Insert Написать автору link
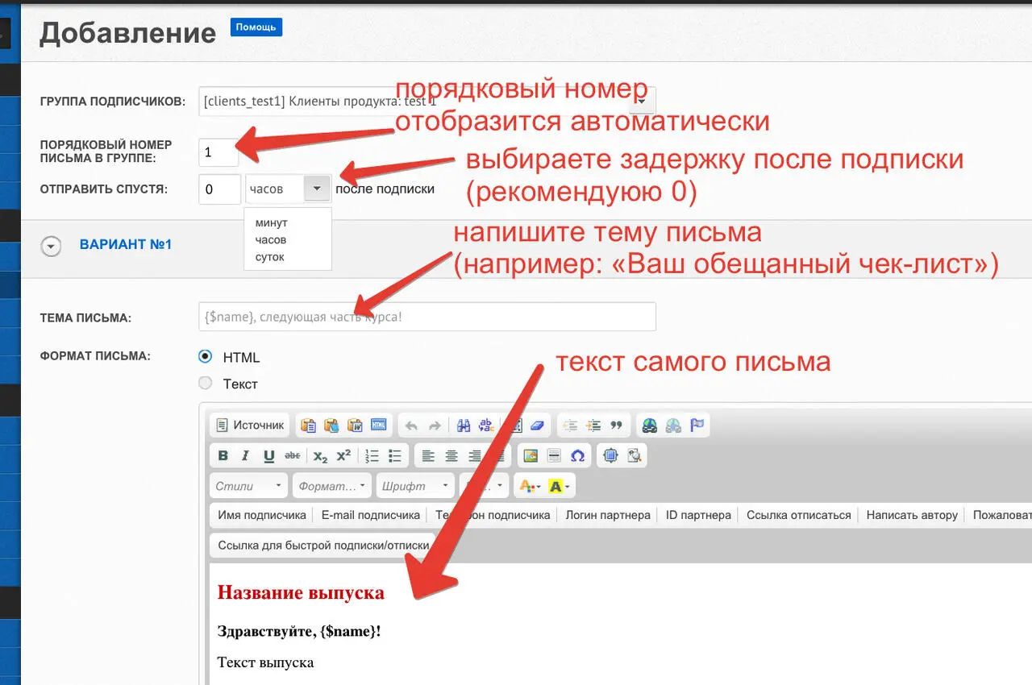This screenshot has width=1032, height=685. click(912, 515)
